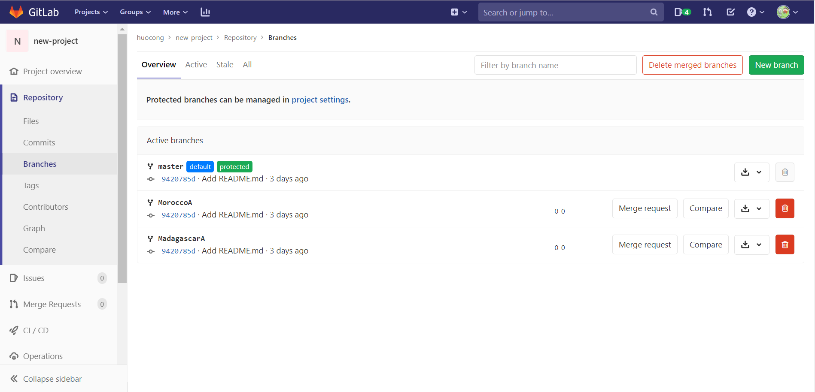Click Compare for MadagascarA branch
This screenshot has height=392, width=815.
coord(706,244)
